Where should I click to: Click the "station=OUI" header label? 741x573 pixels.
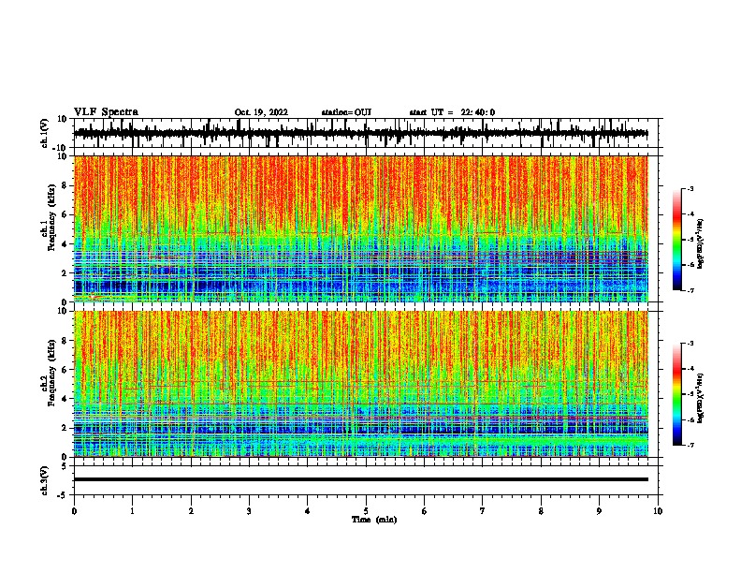click(x=346, y=112)
